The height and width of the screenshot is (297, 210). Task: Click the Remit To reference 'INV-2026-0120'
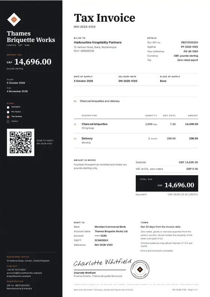point(103,245)
